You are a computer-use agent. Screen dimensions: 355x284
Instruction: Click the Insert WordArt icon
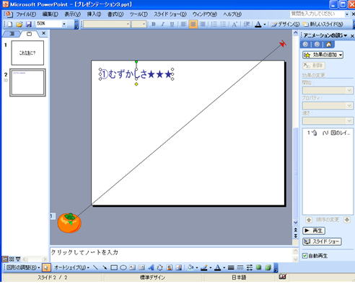click(151, 267)
